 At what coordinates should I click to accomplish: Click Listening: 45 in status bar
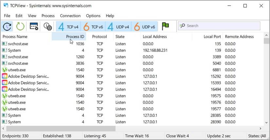[x=95, y=136]
